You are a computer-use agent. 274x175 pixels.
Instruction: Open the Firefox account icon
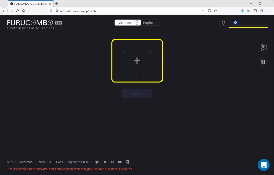[x=262, y=11]
